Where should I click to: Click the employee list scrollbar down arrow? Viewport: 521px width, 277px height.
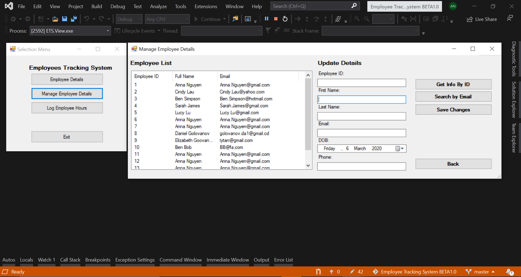coord(308,165)
